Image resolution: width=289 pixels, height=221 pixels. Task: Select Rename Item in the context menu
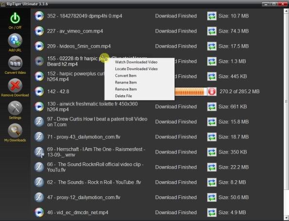click(139, 83)
